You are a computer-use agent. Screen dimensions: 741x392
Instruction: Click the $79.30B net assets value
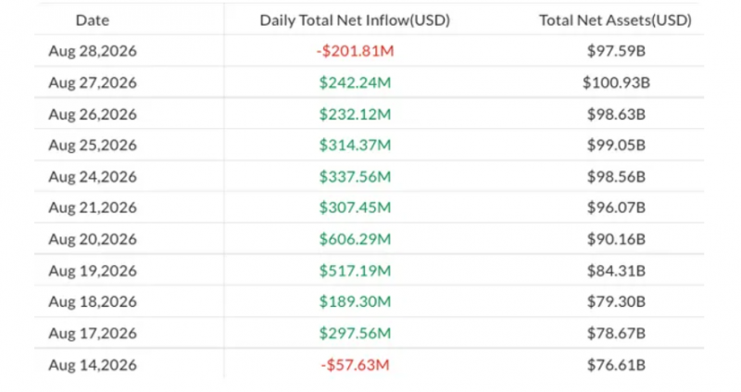pyautogui.click(x=616, y=302)
